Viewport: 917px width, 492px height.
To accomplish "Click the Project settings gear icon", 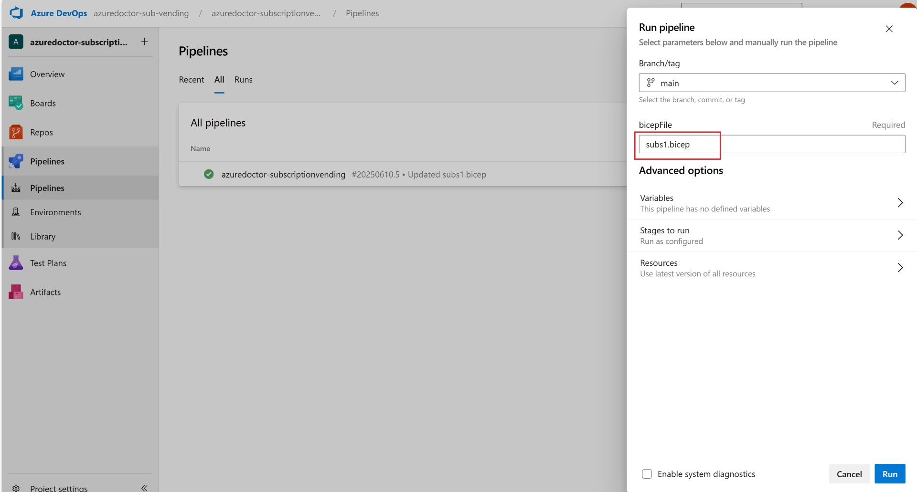I will point(16,488).
